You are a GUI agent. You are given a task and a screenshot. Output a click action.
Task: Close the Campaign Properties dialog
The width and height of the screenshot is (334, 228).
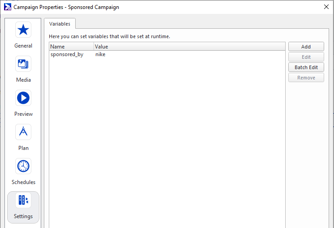pos(326,7)
